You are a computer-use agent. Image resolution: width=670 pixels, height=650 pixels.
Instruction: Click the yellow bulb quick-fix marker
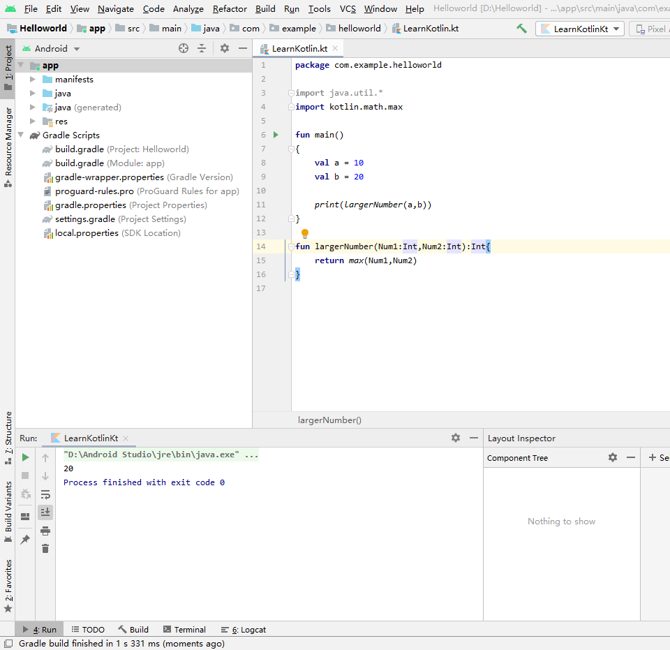pos(306,232)
